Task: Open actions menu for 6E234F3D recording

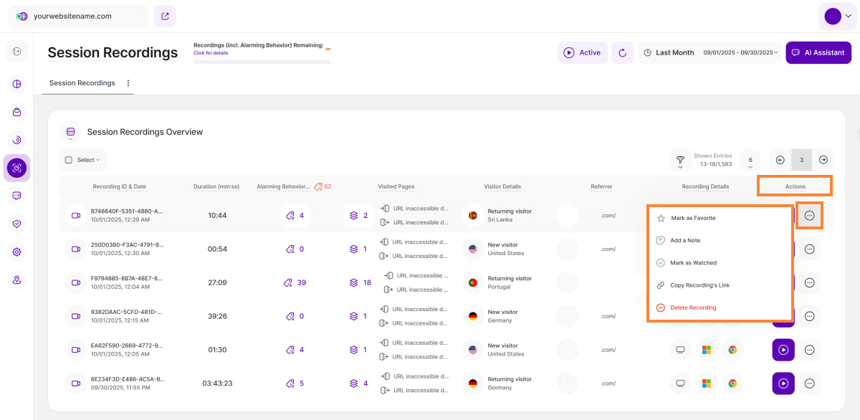Action: tap(810, 383)
